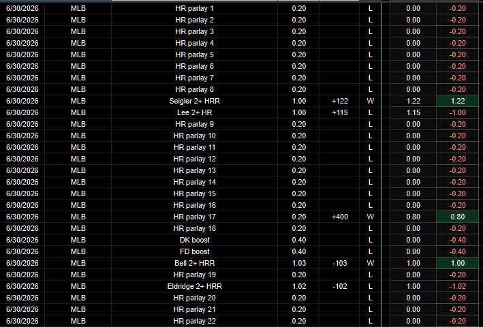Viewport: 483px width, 327px height.
Task: Select the "HR parlay 7" cell
Action: click(194, 78)
